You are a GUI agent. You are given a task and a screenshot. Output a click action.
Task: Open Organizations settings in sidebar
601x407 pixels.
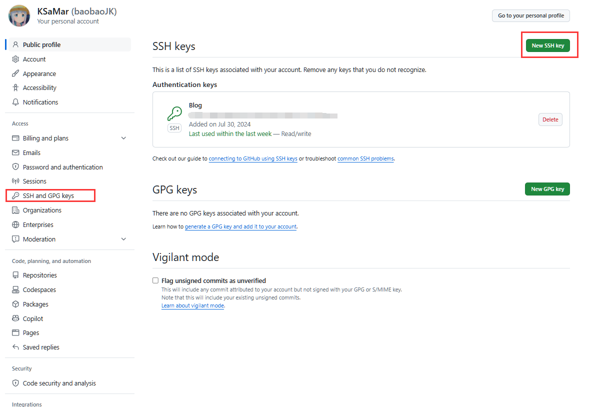point(69,210)
